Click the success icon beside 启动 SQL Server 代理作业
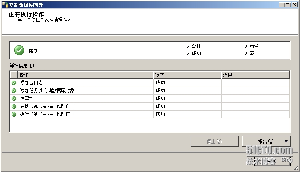The image size is (300, 172). coord(14,106)
